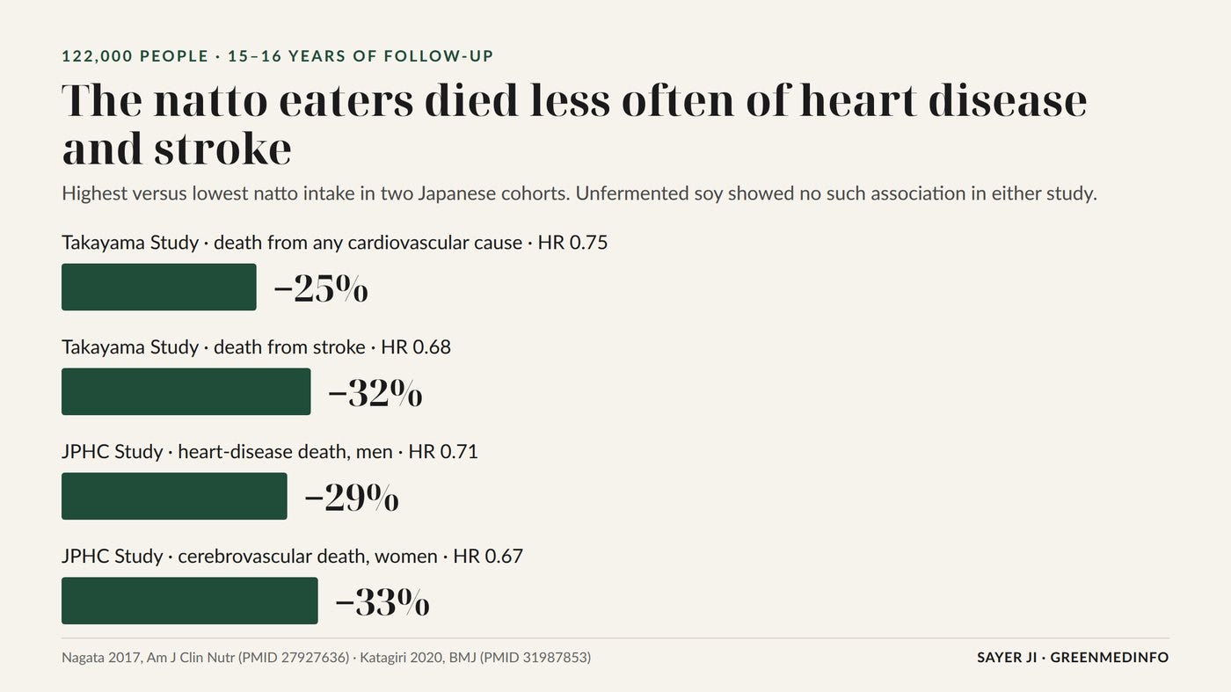Select the green bar showing −29%
This screenshot has width=1231, height=692.
click(174, 496)
